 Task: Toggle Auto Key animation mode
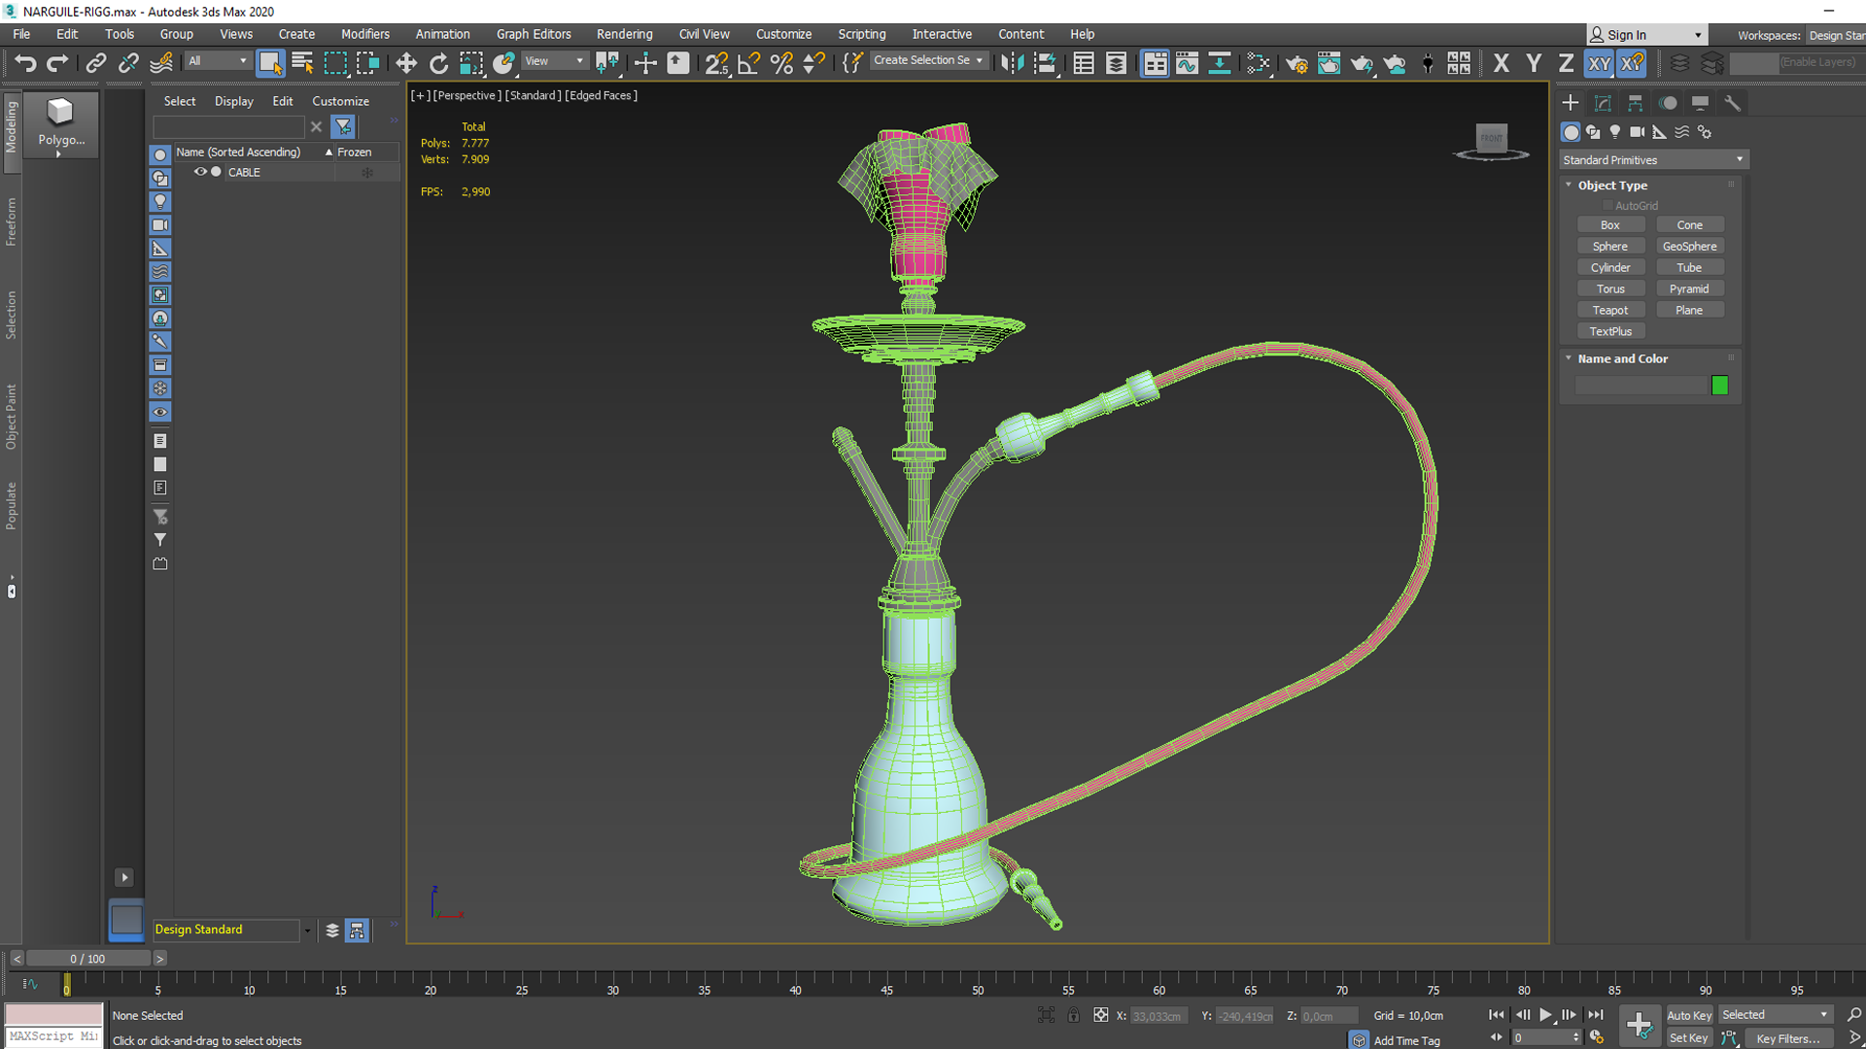(x=1689, y=1015)
